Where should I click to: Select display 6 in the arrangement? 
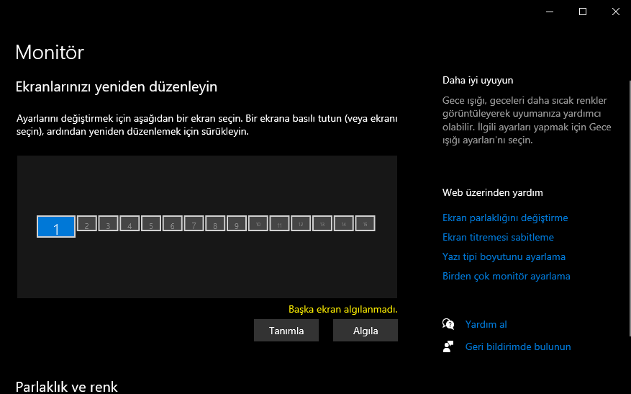pos(172,223)
